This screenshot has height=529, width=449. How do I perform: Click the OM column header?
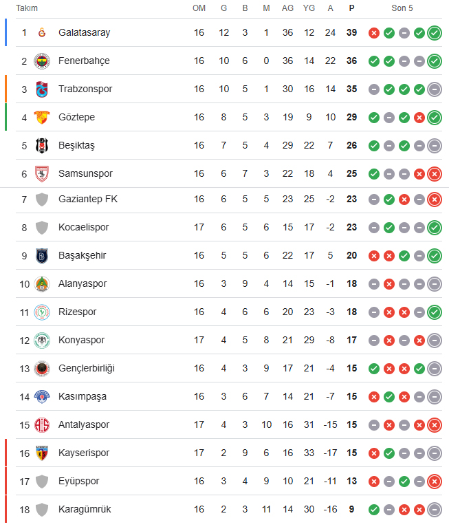click(x=199, y=8)
